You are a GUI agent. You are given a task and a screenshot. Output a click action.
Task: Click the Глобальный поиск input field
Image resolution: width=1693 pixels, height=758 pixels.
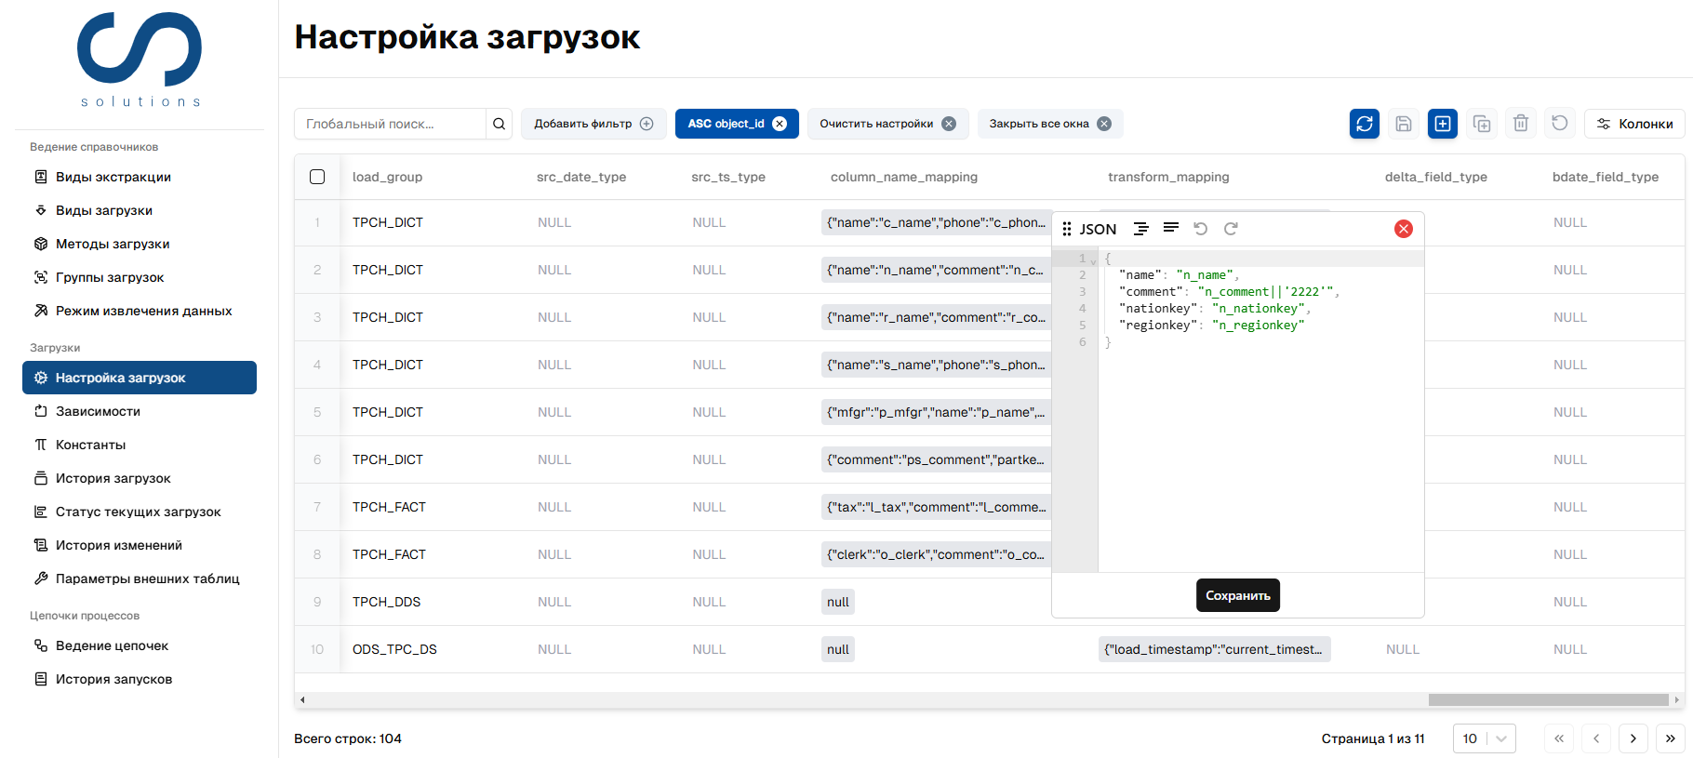(x=391, y=124)
